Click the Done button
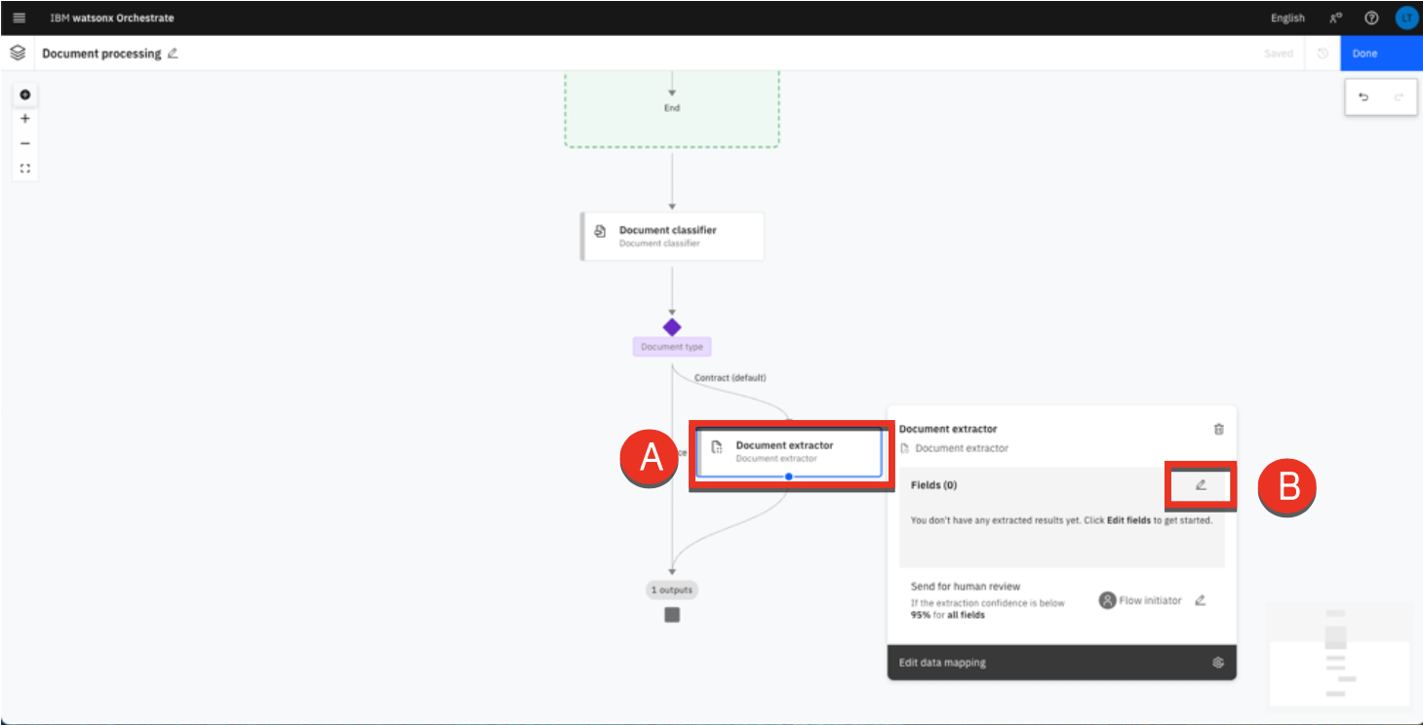Screen dimensions: 1423x725 pyautogui.click(x=1380, y=54)
